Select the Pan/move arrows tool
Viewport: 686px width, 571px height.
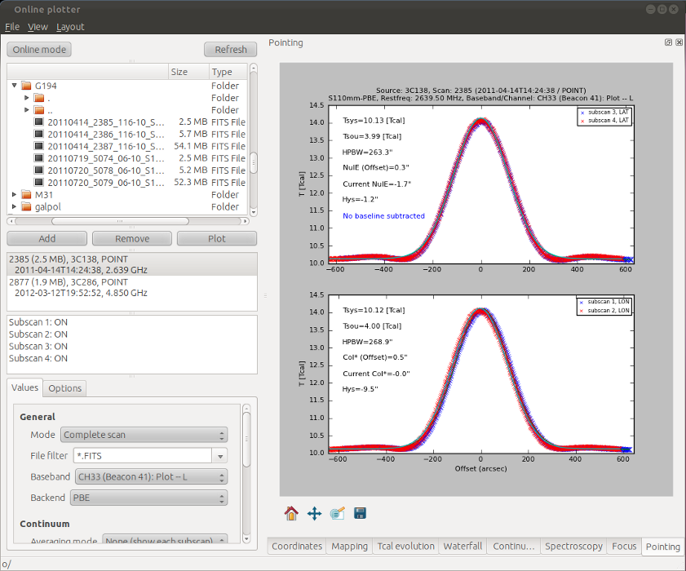pos(315,513)
